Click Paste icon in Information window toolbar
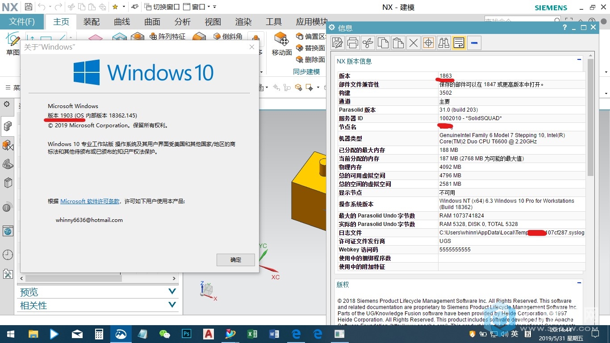The image size is (610, 343). [398, 43]
